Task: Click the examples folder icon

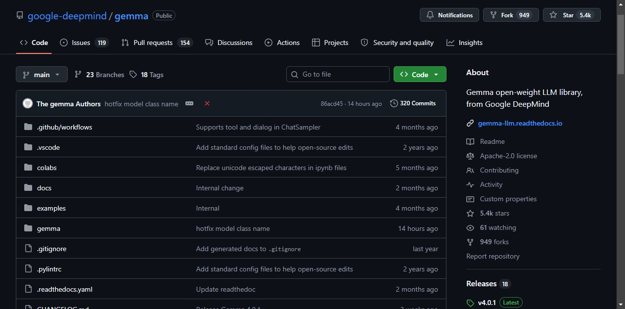Action: 28,208
